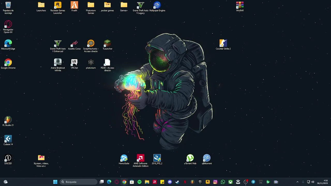The height and width of the screenshot is (186, 331).
Task: Select the DJUCED desktop shortcut
Action: coord(8,159)
